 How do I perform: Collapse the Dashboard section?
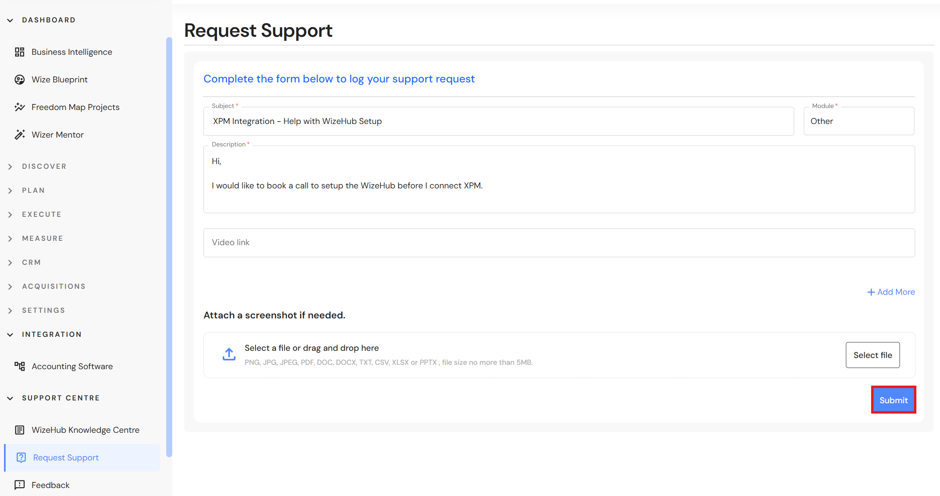point(10,20)
